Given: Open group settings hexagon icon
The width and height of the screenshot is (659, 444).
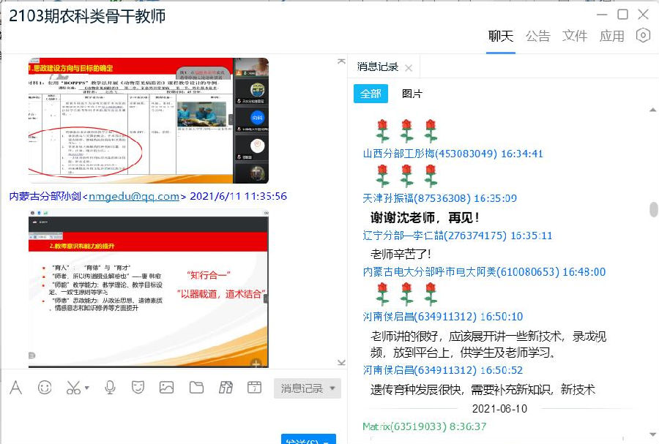Looking at the screenshot, I should pyautogui.click(x=643, y=35).
